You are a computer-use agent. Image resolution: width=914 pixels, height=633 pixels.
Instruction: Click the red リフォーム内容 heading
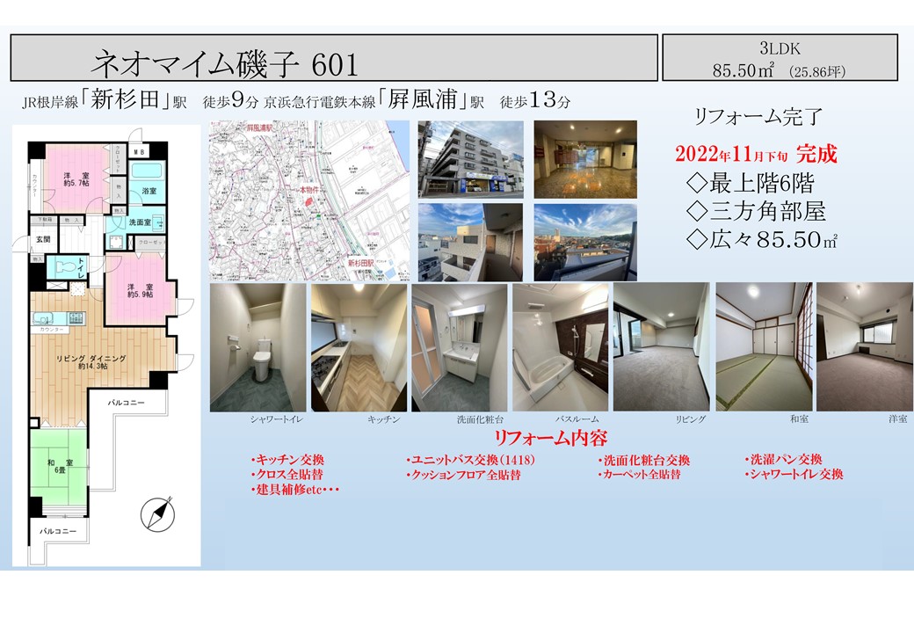[550, 439]
